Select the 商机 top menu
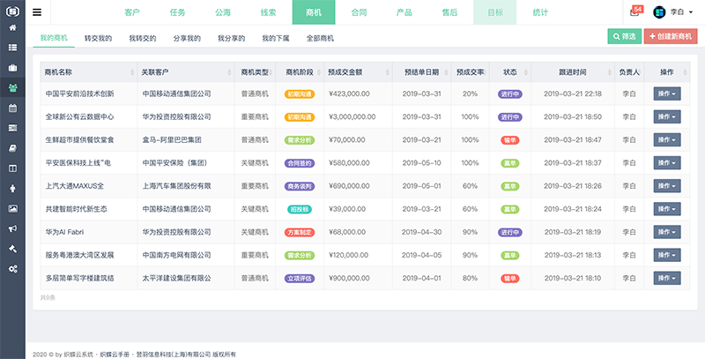Image resolution: width=705 pixels, height=359 pixels. click(x=314, y=12)
